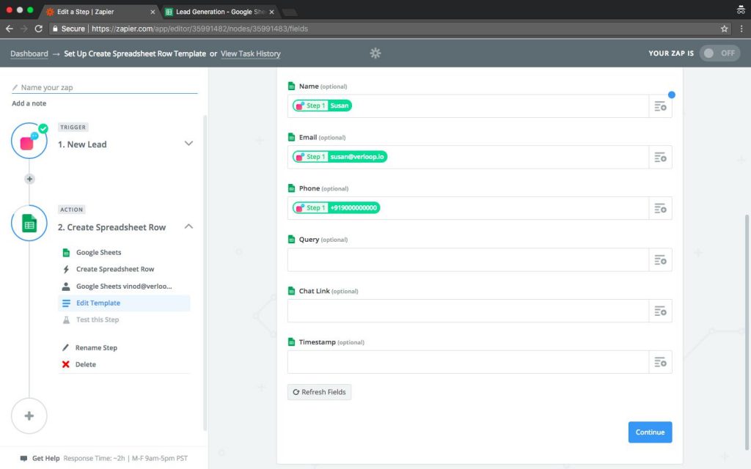The width and height of the screenshot is (751, 469).
Task: Add a new step at bottom
Action: pos(29,416)
